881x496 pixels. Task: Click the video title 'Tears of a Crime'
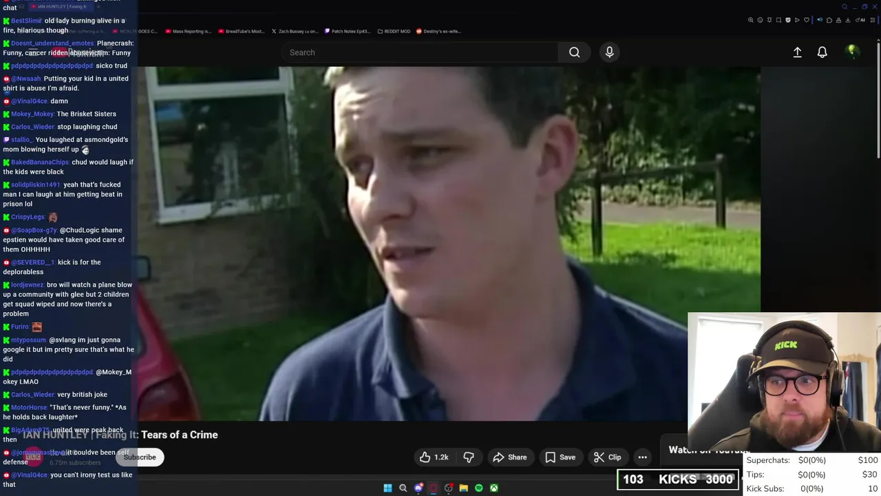point(179,435)
